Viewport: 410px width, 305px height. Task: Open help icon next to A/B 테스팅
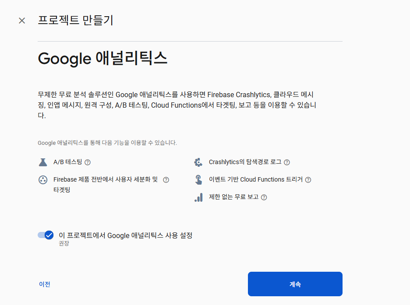click(88, 162)
